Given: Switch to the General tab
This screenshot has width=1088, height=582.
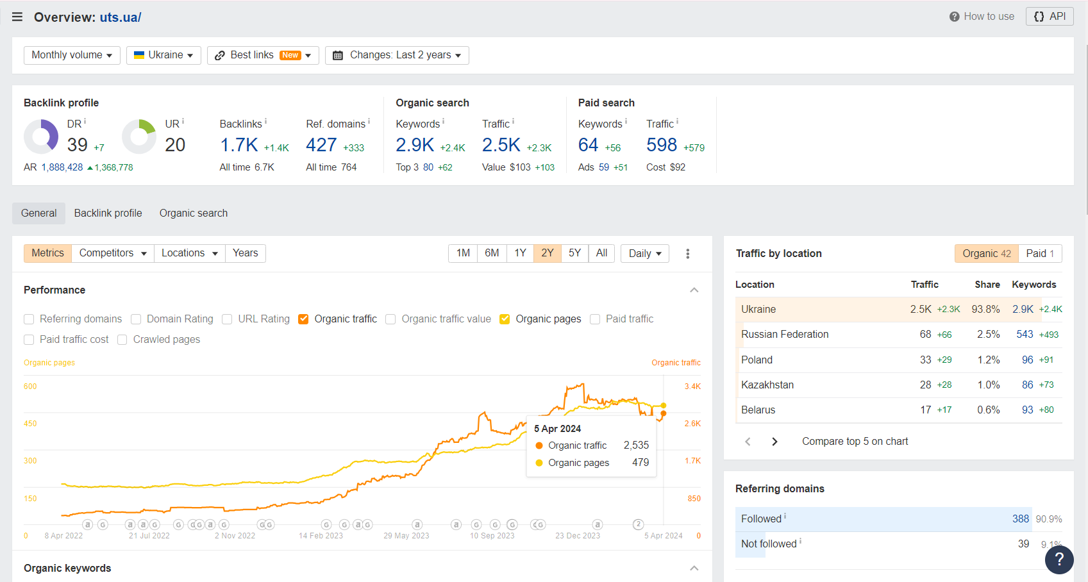Looking at the screenshot, I should (38, 213).
